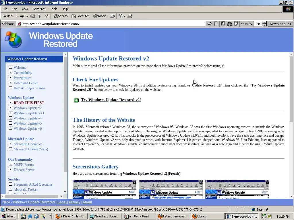Open the Tools menu
This screenshot has height=220, width=294.
(54, 9)
